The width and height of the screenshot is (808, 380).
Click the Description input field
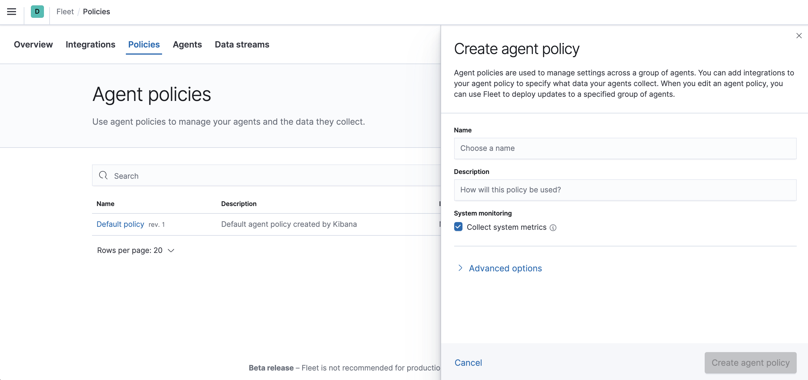[625, 190]
